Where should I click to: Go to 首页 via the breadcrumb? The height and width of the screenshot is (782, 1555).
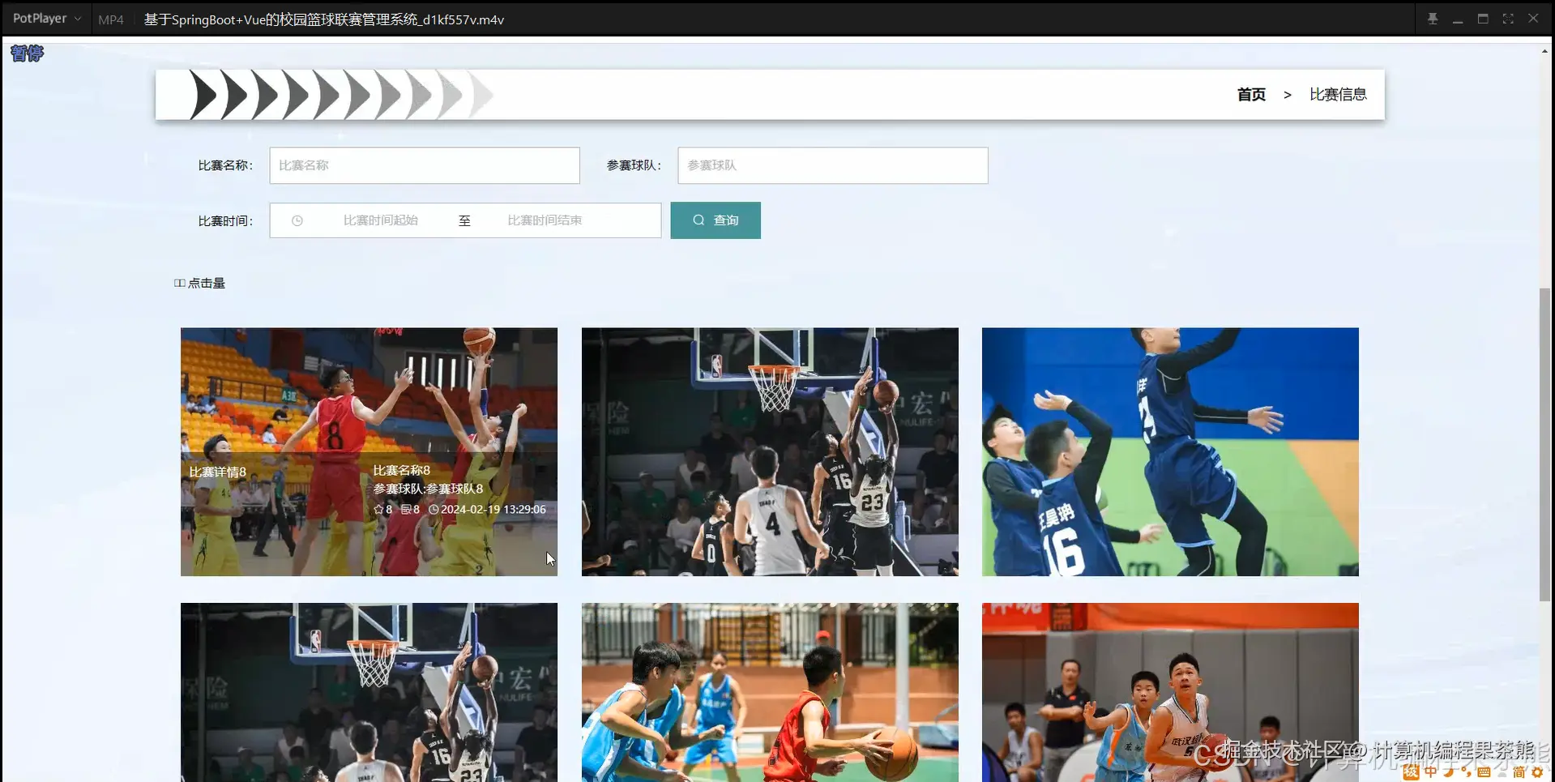coord(1251,95)
